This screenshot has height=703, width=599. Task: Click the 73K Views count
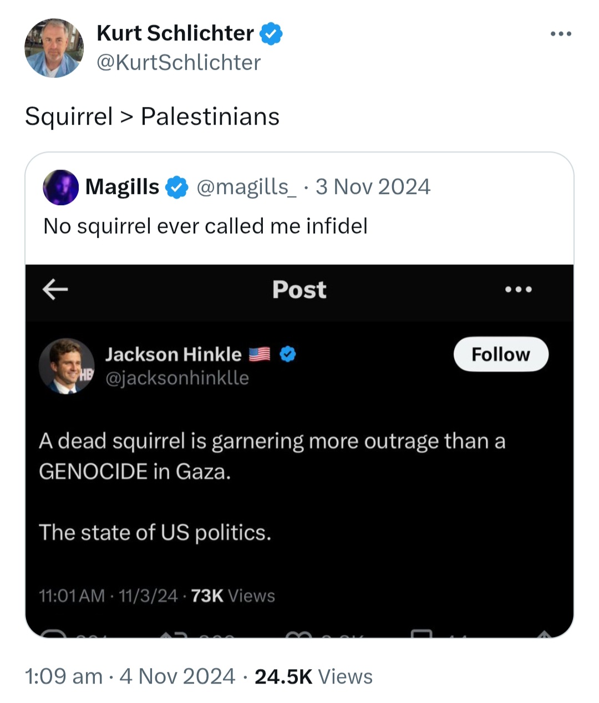pyautogui.click(x=233, y=596)
